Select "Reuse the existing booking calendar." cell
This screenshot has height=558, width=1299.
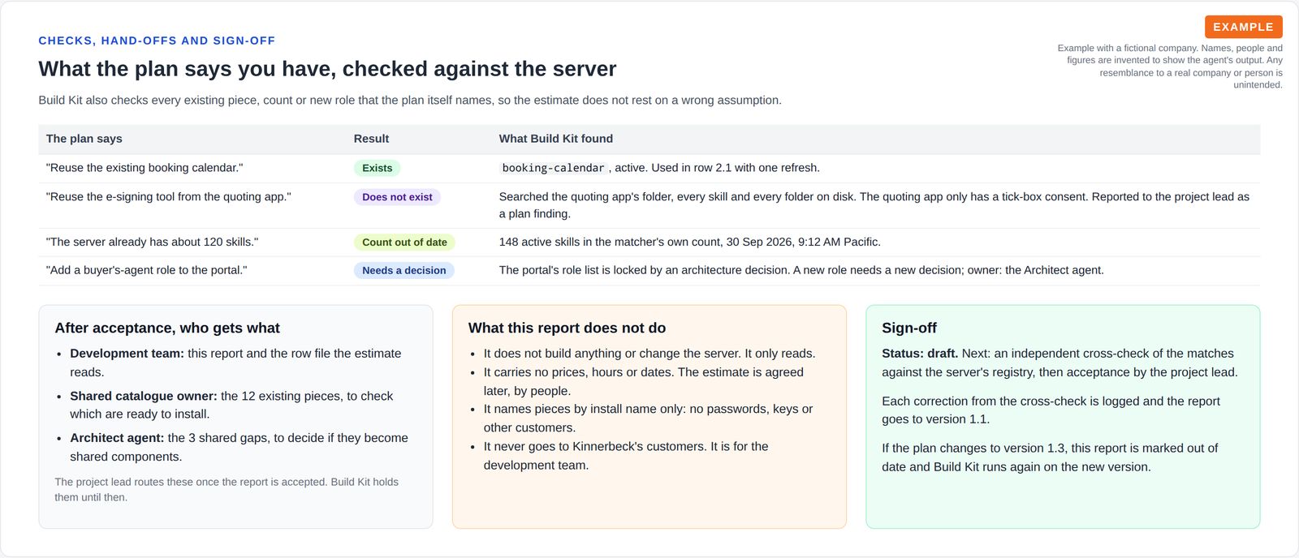click(x=145, y=168)
